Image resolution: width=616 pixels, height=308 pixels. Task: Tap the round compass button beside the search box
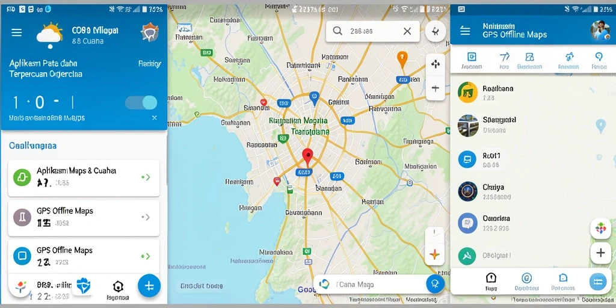(x=436, y=31)
